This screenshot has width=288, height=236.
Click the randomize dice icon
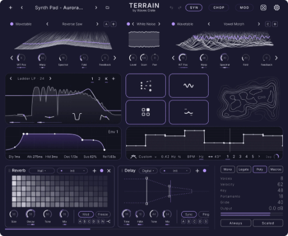[x=263, y=8]
